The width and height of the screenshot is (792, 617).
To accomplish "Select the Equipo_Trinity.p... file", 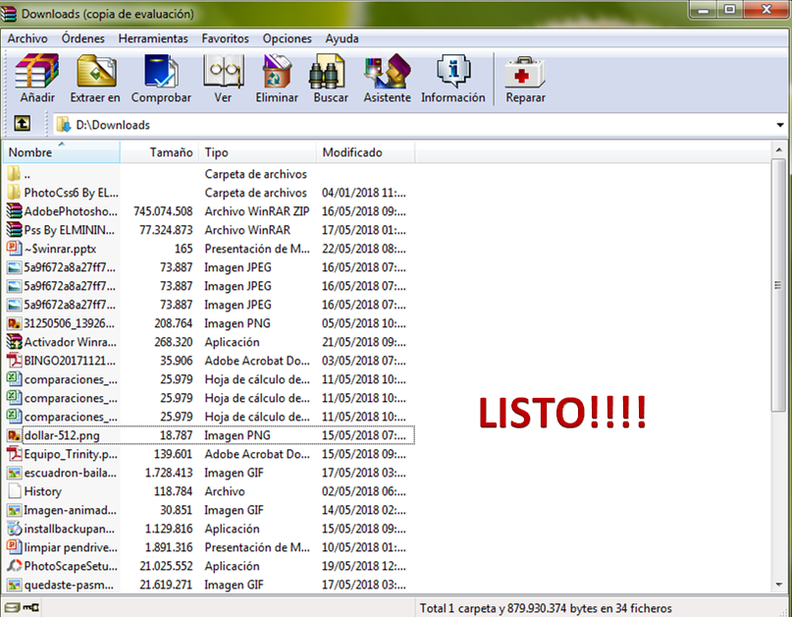I will (x=209, y=454).
